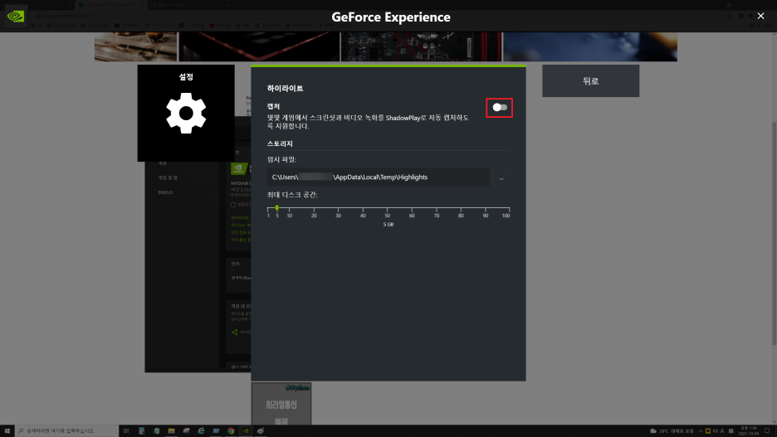Click the taskbar clock and date
Viewport: 777px width, 437px height.
coord(749,431)
